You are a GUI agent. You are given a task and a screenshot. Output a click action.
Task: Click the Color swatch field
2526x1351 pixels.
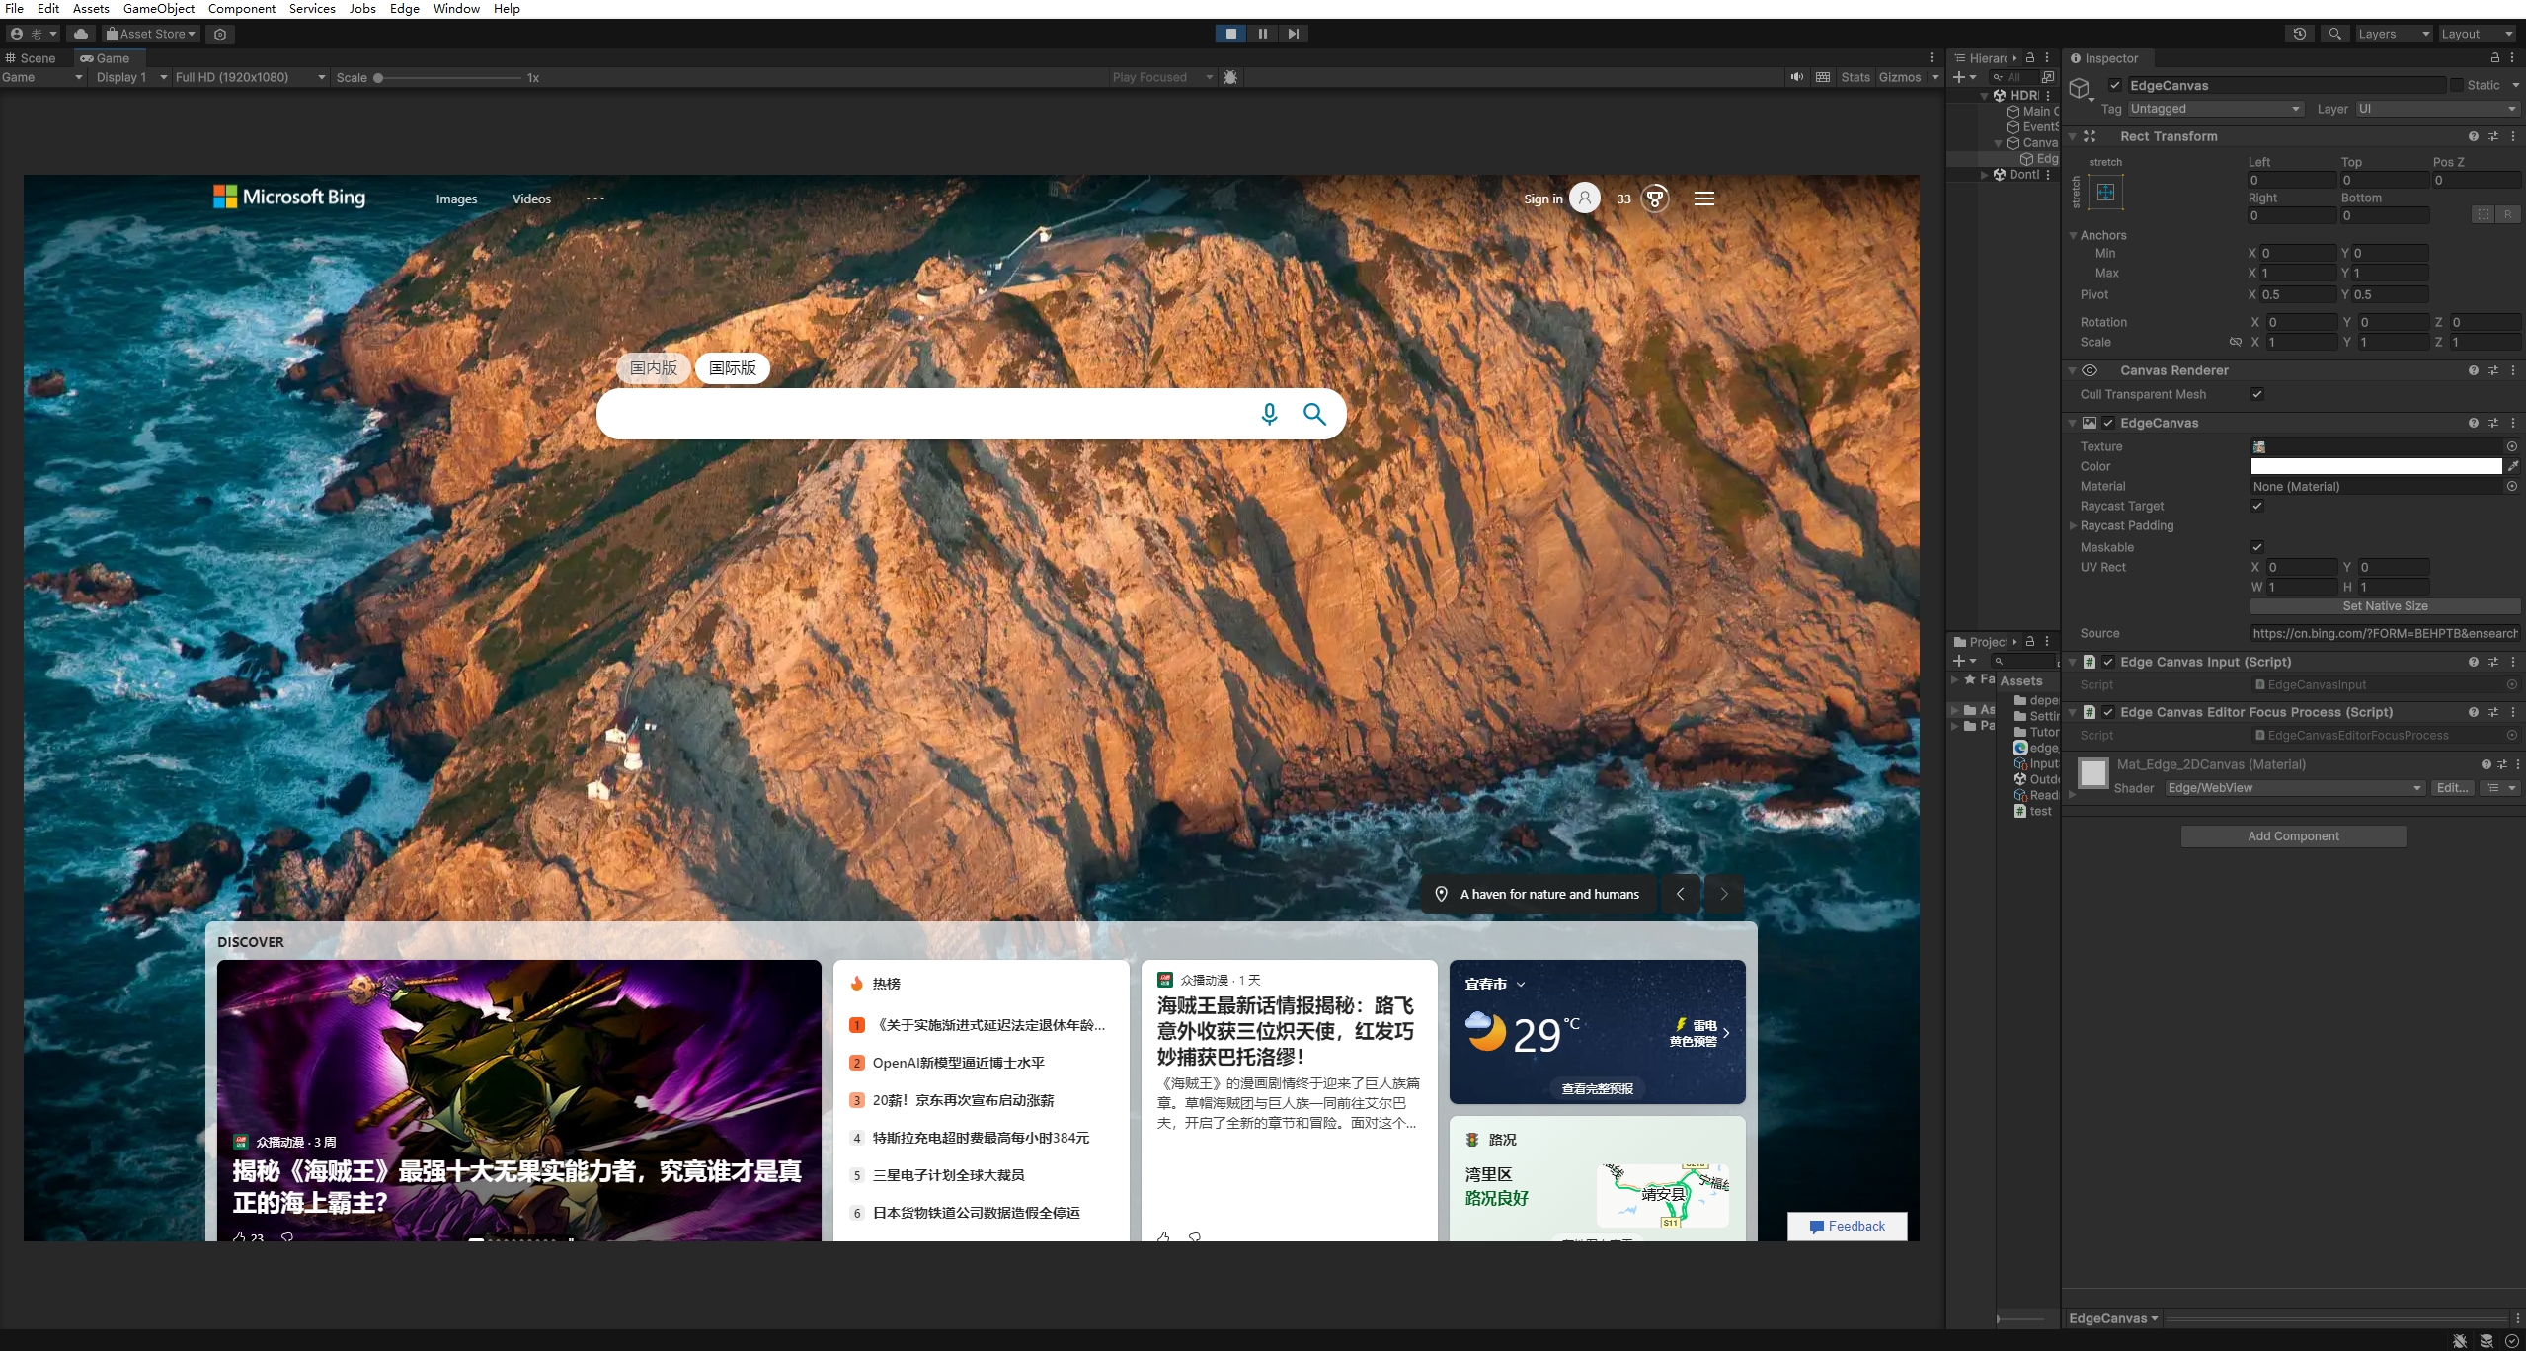click(2375, 466)
